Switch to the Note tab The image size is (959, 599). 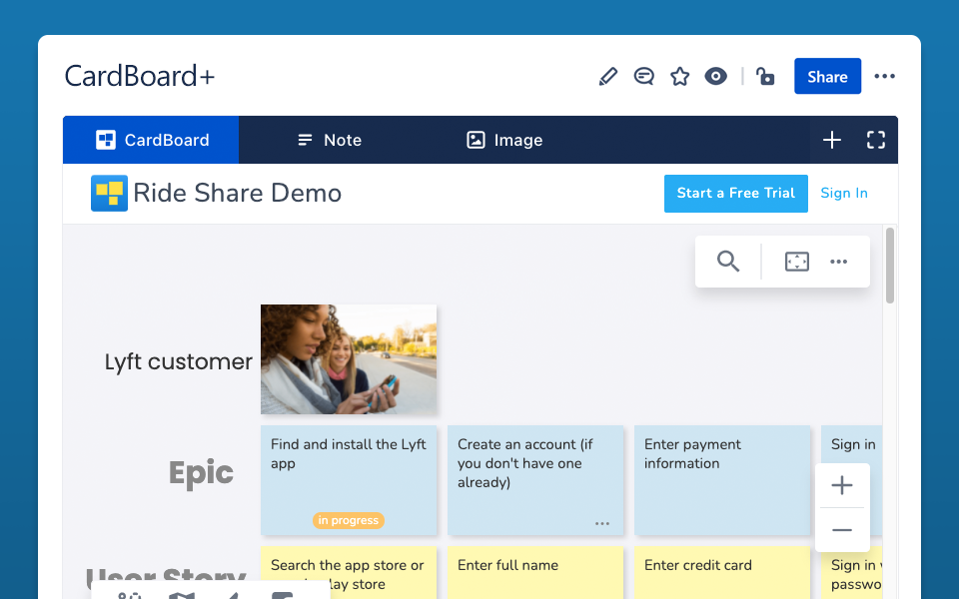point(329,140)
